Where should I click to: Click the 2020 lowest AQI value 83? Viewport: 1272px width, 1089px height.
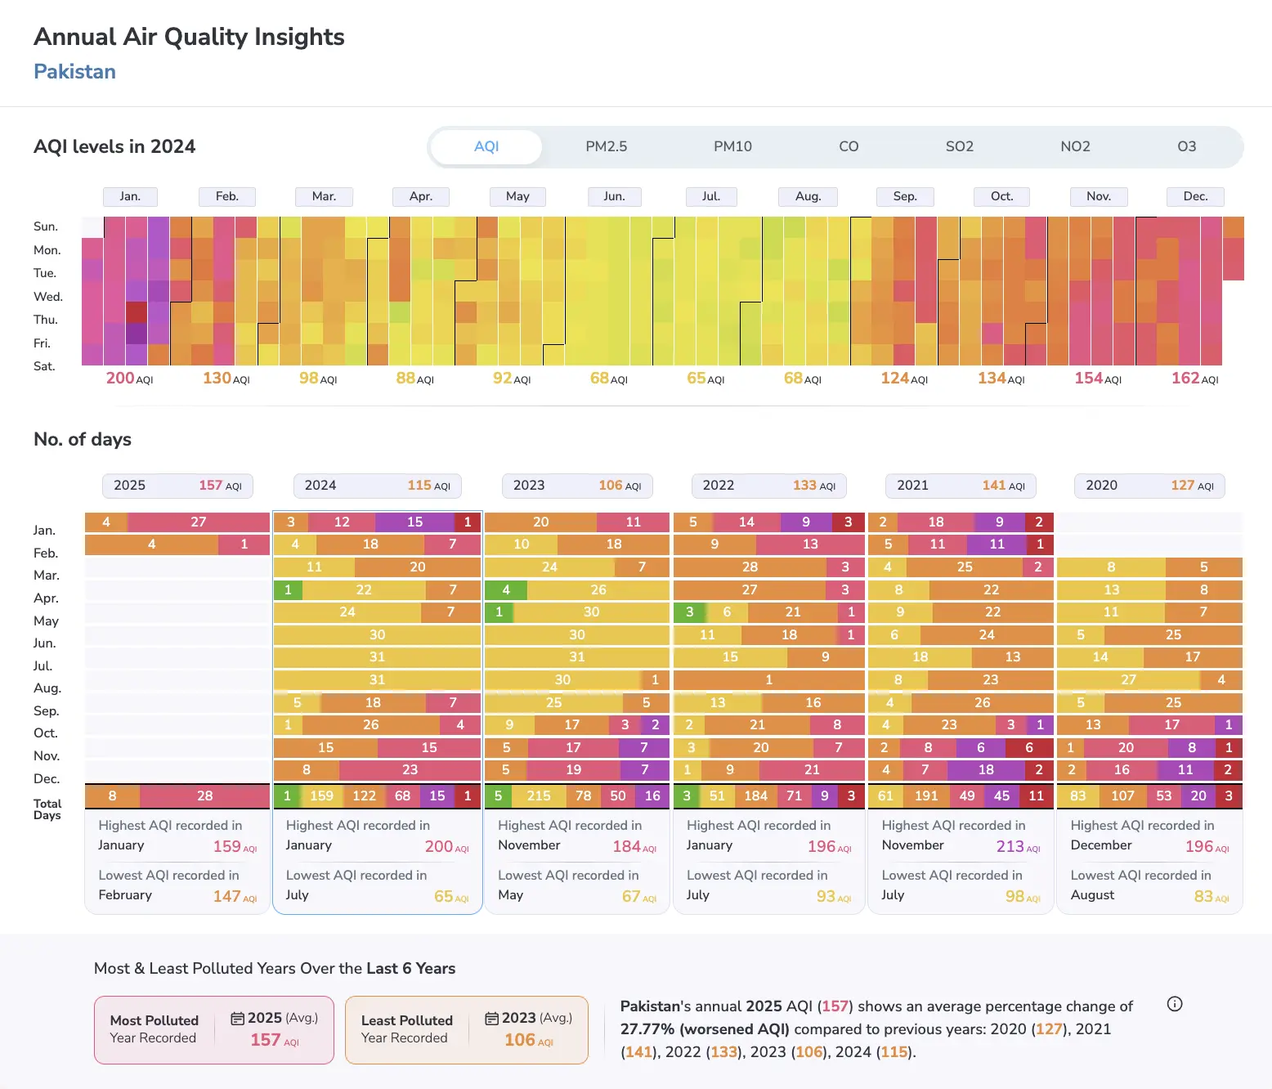1212,897
